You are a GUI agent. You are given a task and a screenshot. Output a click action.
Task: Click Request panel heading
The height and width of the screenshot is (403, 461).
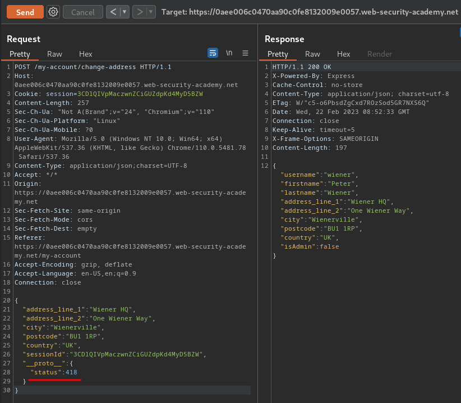pos(24,39)
